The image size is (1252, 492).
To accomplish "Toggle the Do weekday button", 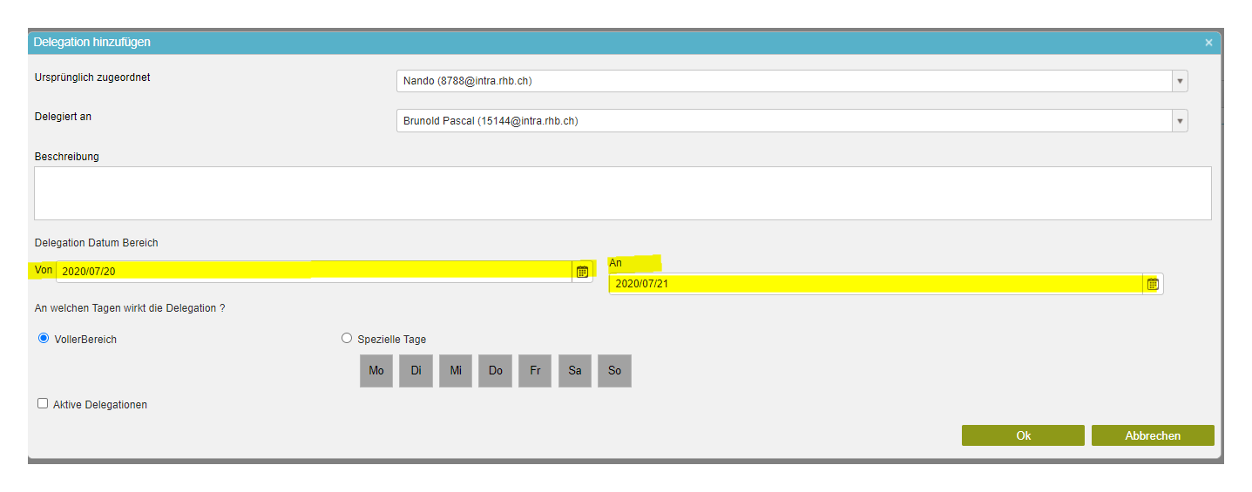I will pos(495,371).
